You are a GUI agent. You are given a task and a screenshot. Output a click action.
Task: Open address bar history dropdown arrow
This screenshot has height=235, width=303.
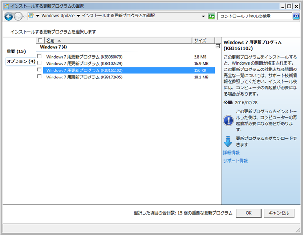[x=203, y=16]
